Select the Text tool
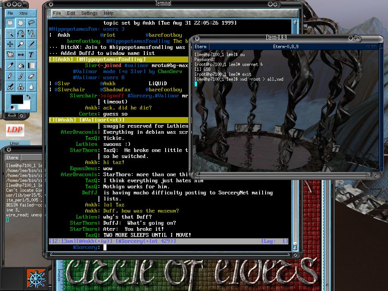 point(31,55)
